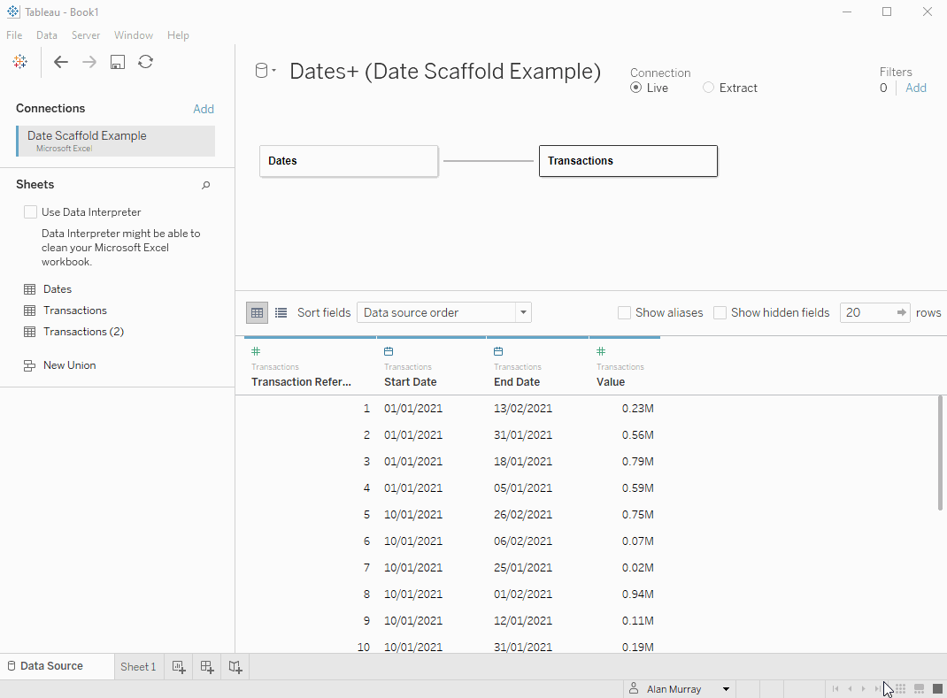Toggle the Show hidden fields checkbox
This screenshot has width=947, height=698.
pyautogui.click(x=720, y=313)
